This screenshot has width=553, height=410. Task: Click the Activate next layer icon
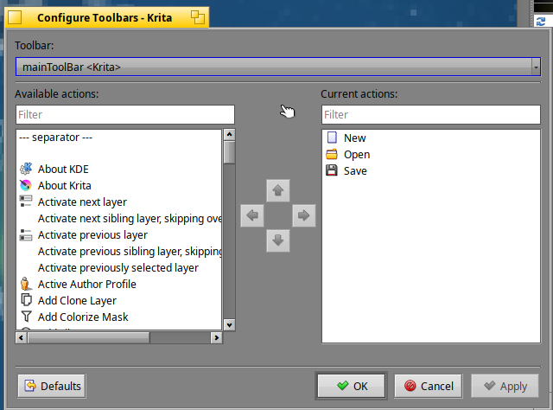click(x=26, y=202)
